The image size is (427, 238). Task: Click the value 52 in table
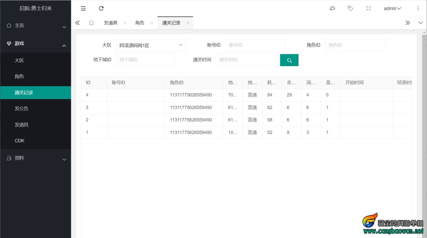(x=270, y=132)
